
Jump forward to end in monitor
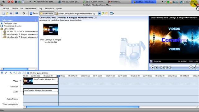170,68
